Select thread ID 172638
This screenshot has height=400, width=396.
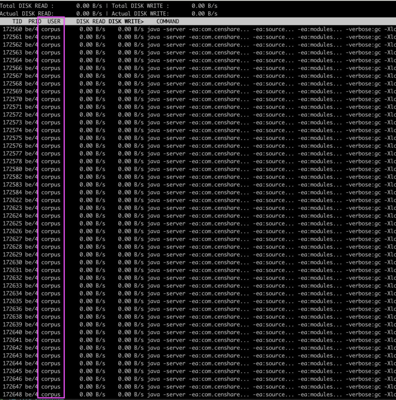(x=13, y=317)
